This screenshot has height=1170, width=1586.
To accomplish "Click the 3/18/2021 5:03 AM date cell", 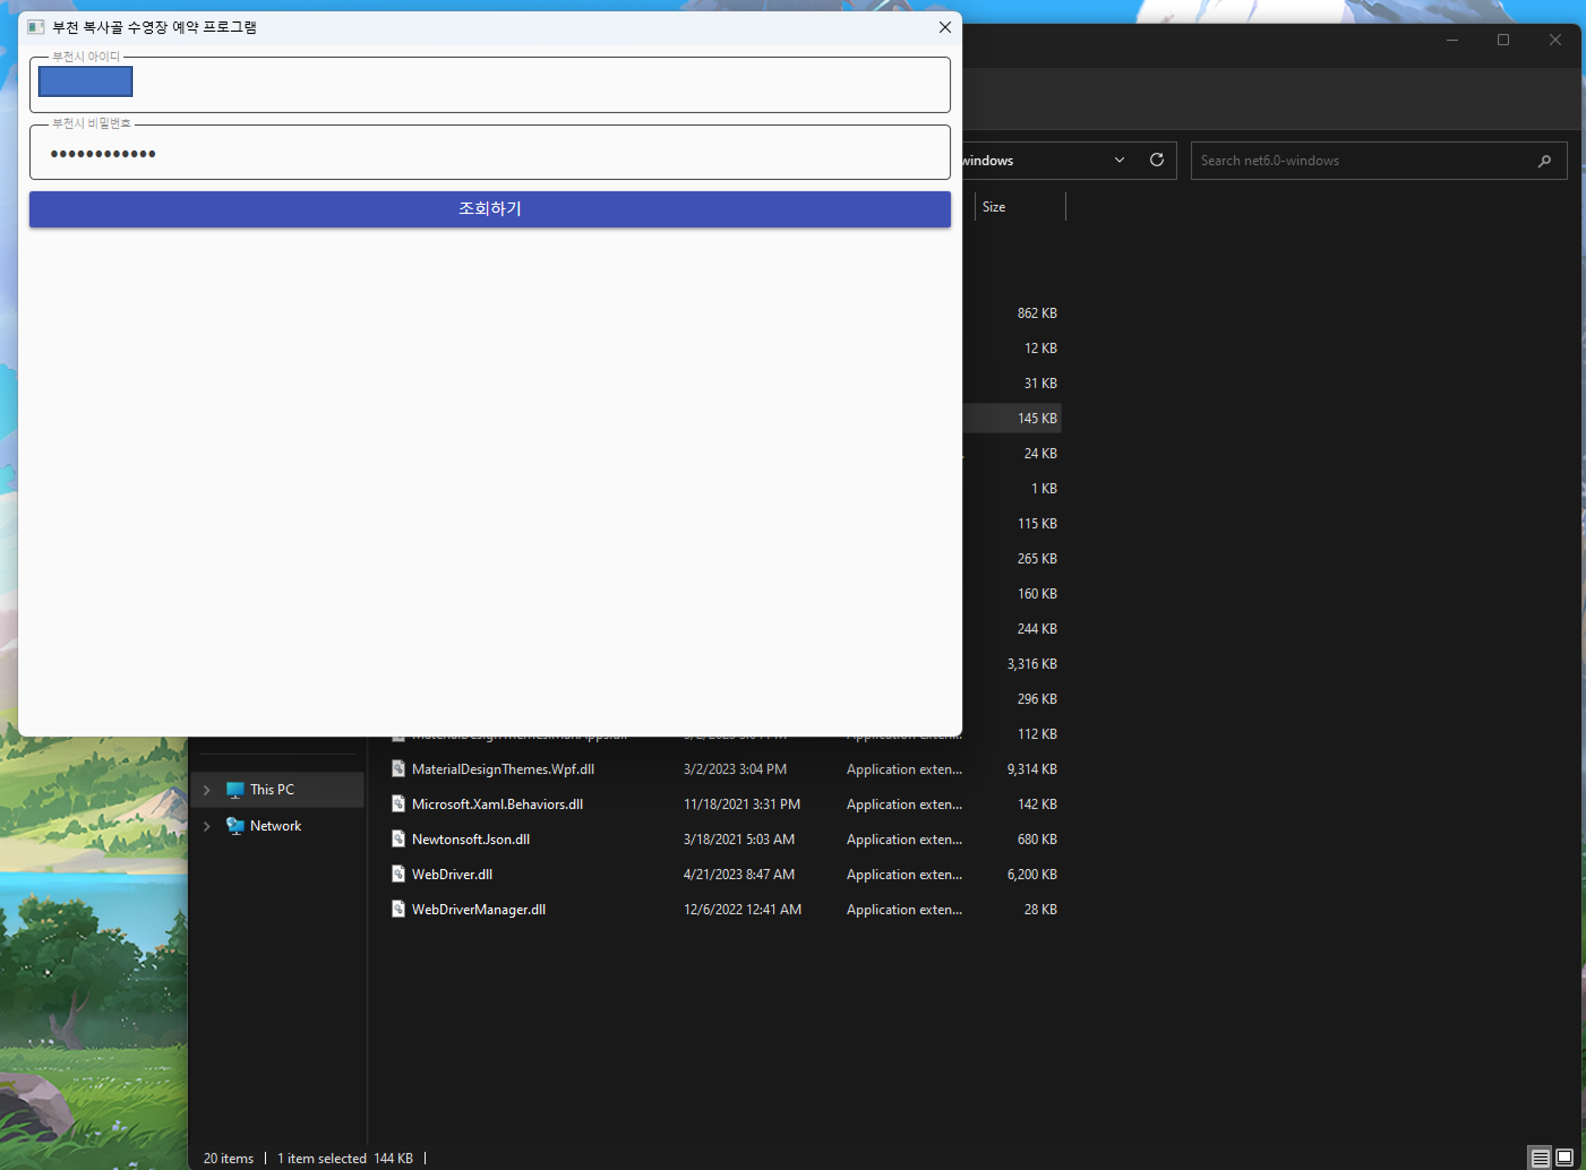I will pyautogui.click(x=739, y=839).
